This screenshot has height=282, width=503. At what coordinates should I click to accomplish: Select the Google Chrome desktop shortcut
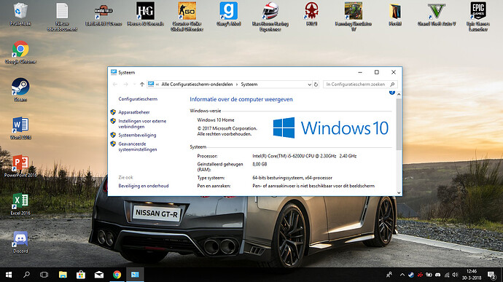[20, 52]
